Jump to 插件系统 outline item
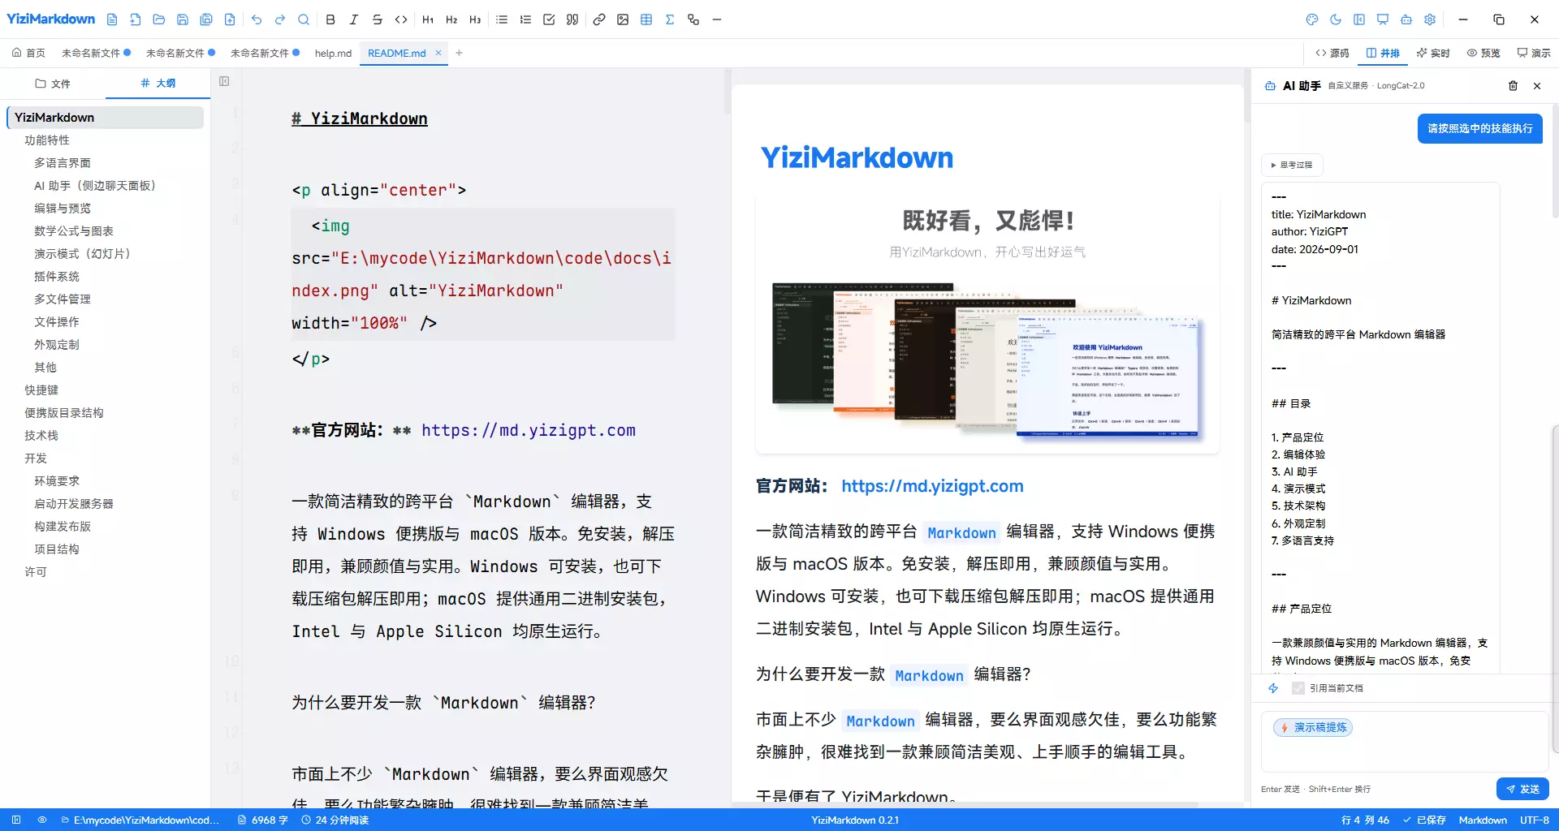This screenshot has width=1559, height=831. coord(57,277)
